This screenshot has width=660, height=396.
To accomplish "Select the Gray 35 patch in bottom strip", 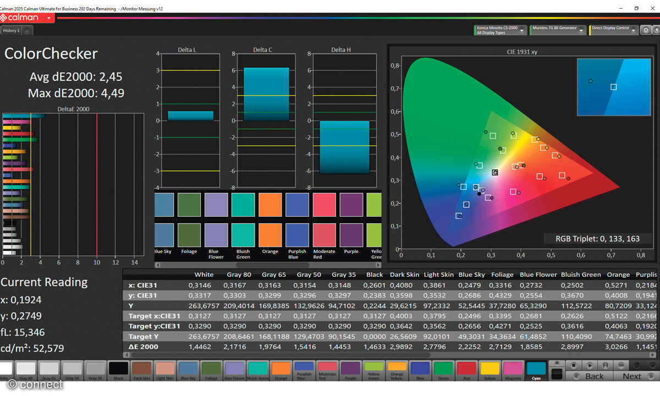I will (95, 370).
